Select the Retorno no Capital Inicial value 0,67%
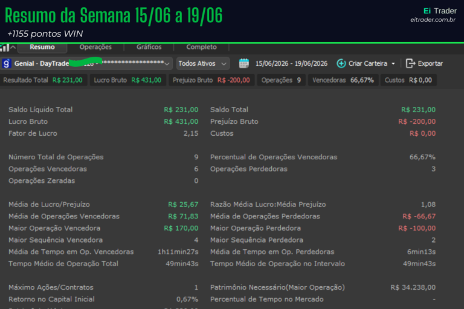The image size is (464, 309). [187, 299]
